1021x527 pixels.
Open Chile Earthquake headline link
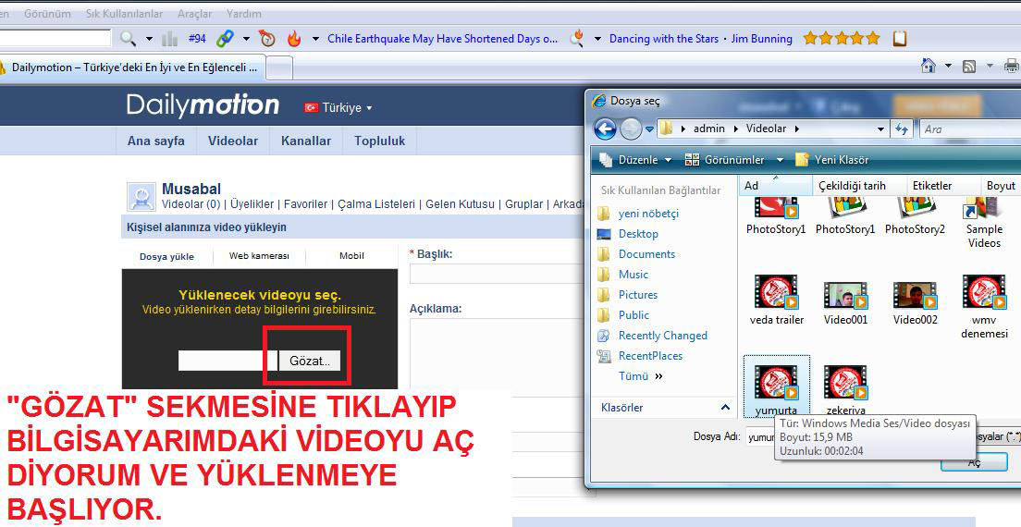pyautogui.click(x=442, y=39)
